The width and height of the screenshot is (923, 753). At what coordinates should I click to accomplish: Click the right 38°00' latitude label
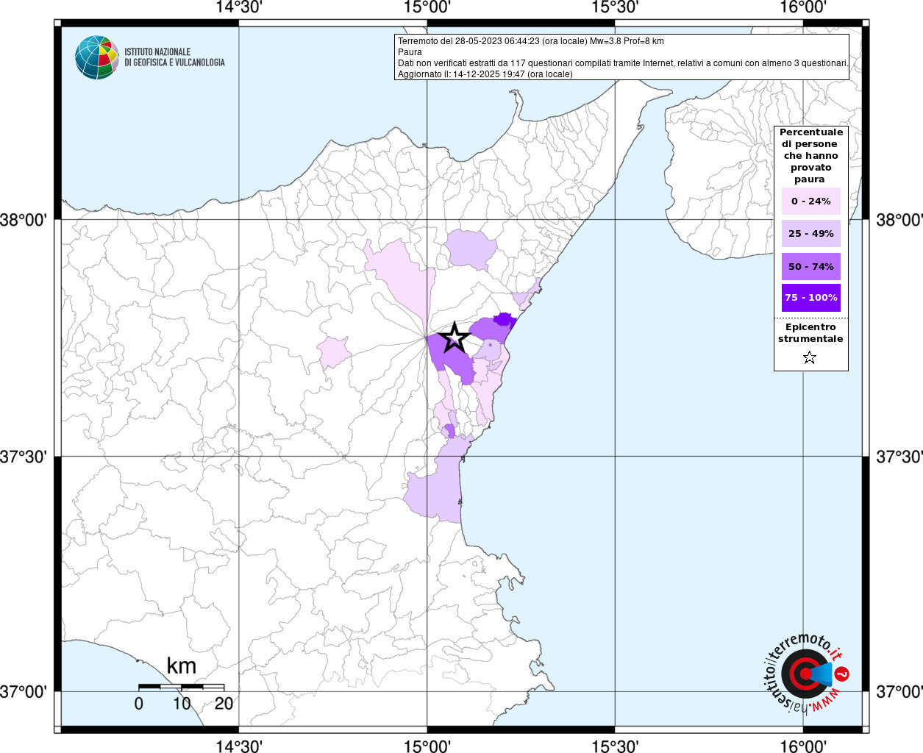pyautogui.click(x=899, y=219)
